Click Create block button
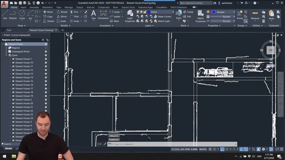The height and width of the screenshot is (160, 285). pyautogui.click(x=188, y=12)
